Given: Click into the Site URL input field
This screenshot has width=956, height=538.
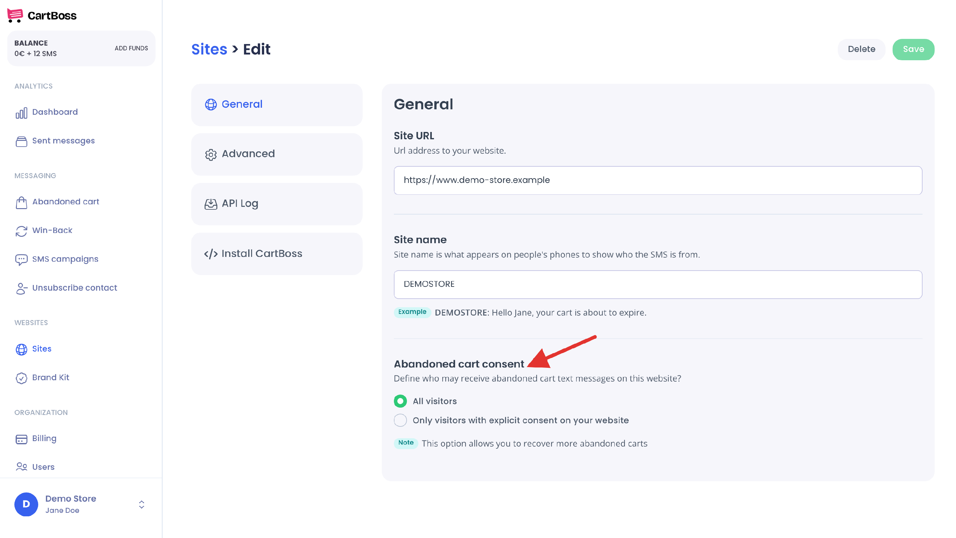Looking at the screenshot, I should pyautogui.click(x=658, y=180).
